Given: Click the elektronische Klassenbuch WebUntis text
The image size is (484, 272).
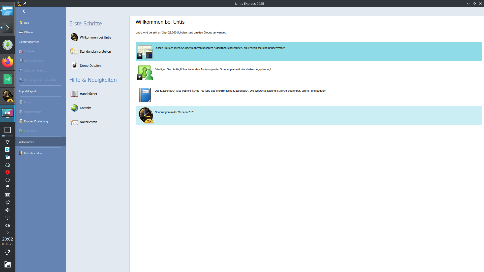Looking at the screenshot, I should point(240,91).
